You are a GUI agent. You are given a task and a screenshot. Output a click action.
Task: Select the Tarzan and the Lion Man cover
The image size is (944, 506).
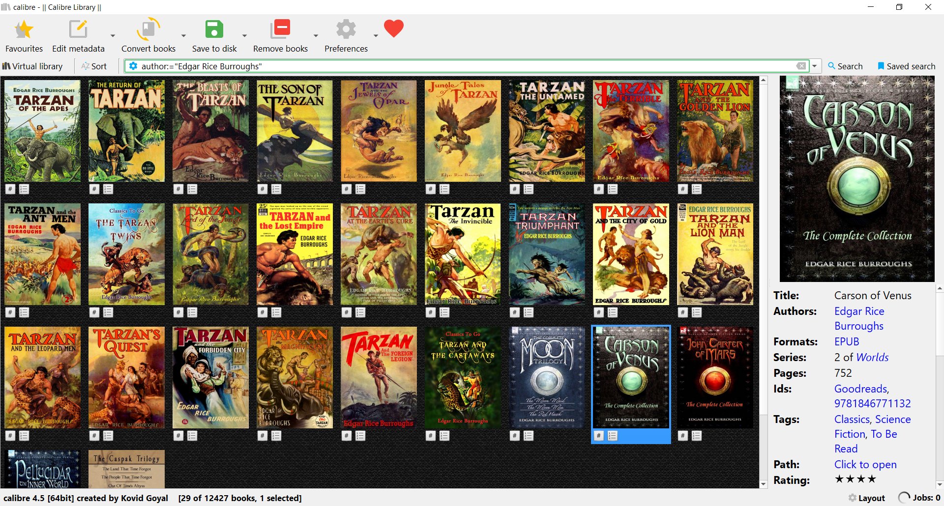[x=715, y=254]
